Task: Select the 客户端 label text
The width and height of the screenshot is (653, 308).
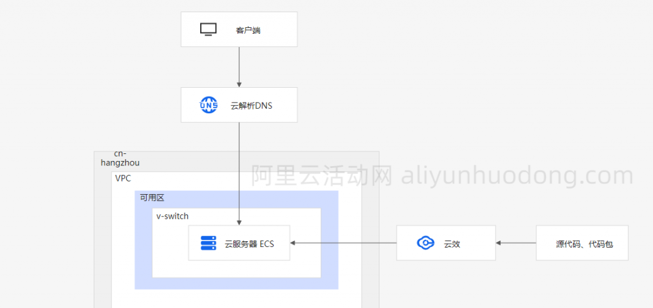Action: pos(248,30)
